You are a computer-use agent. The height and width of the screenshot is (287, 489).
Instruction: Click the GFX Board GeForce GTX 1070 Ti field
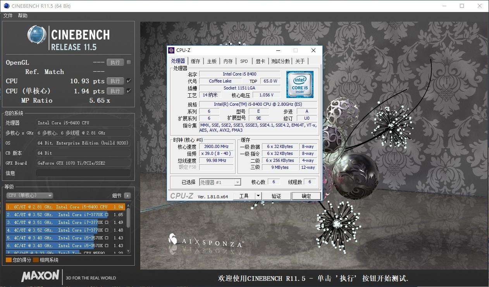pos(83,163)
